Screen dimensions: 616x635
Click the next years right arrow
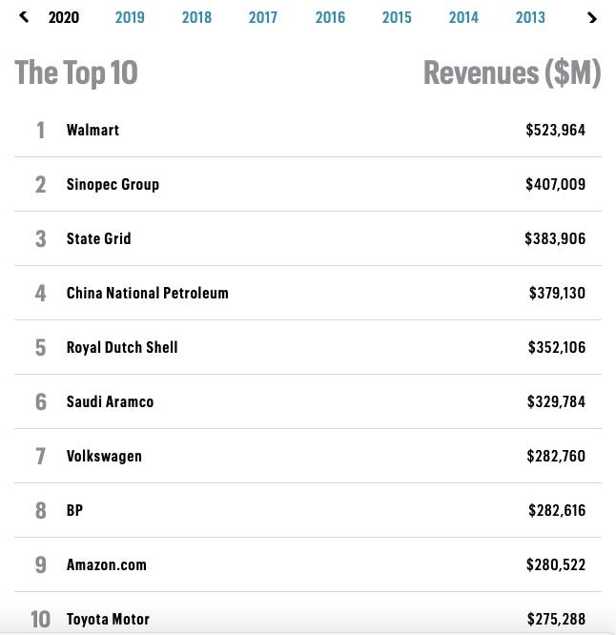[592, 17]
